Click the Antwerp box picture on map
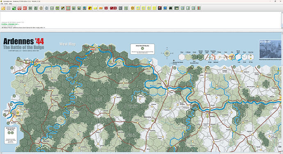The height and width of the screenshot is (154, 283). [x=270, y=49]
